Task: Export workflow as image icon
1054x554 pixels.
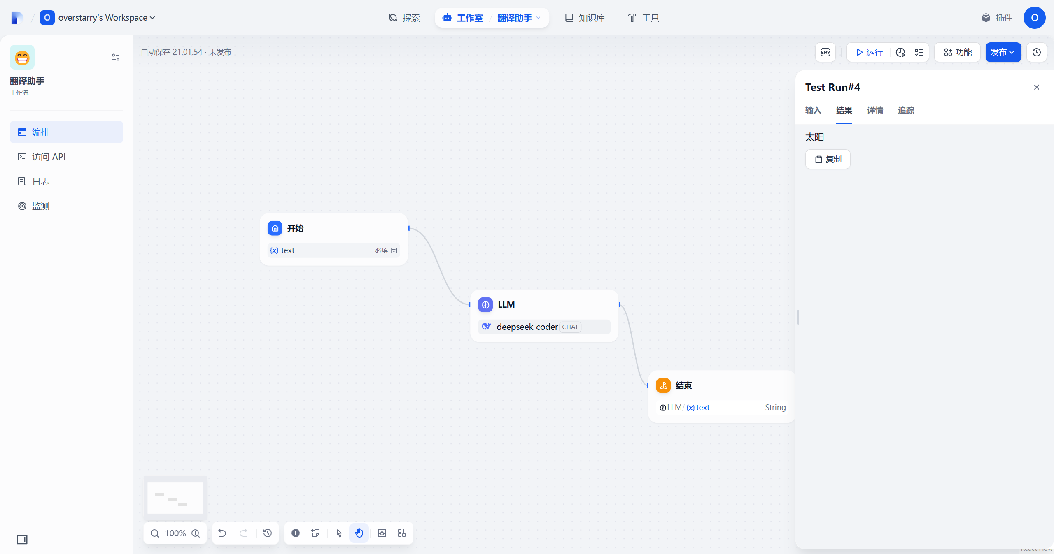Action: pos(382,533)
